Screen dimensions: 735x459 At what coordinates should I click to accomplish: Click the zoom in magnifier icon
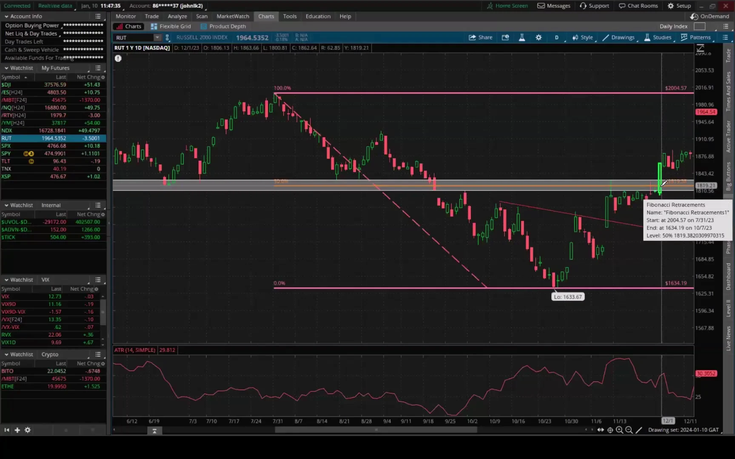pos(619,430)
